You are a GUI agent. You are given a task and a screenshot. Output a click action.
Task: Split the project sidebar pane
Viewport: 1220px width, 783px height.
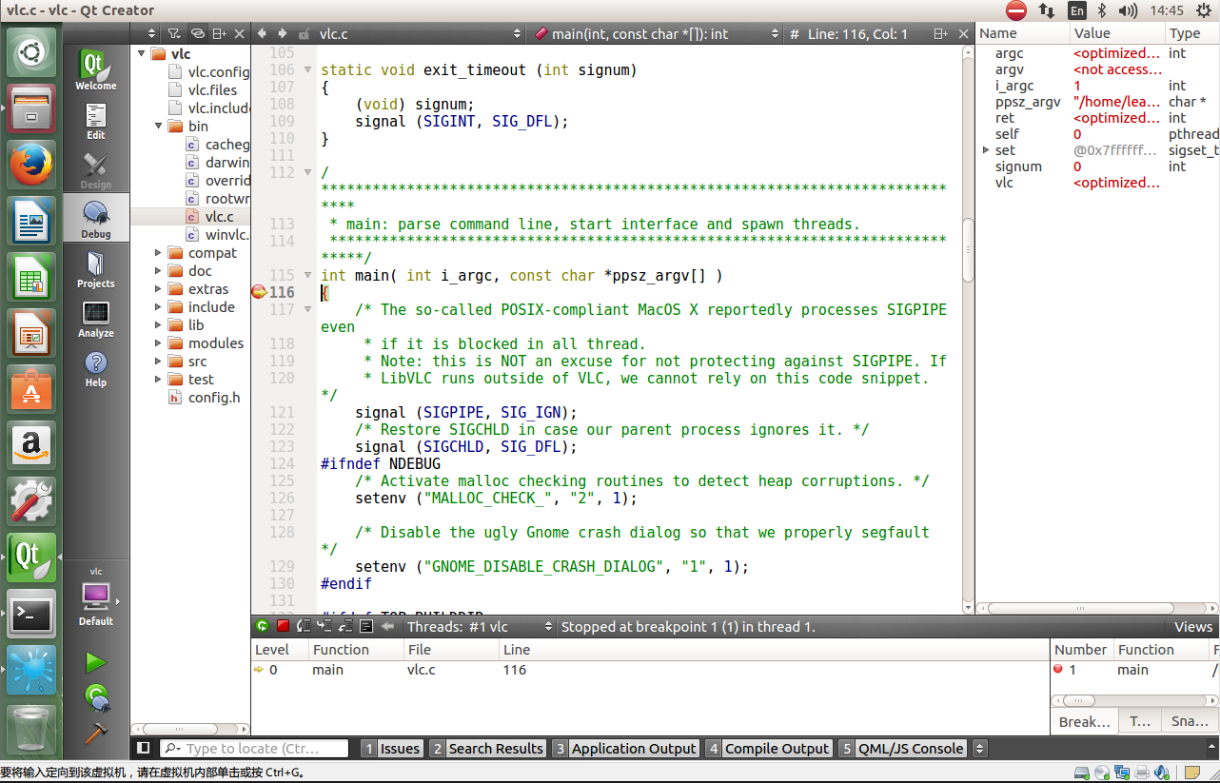[220, 33]
